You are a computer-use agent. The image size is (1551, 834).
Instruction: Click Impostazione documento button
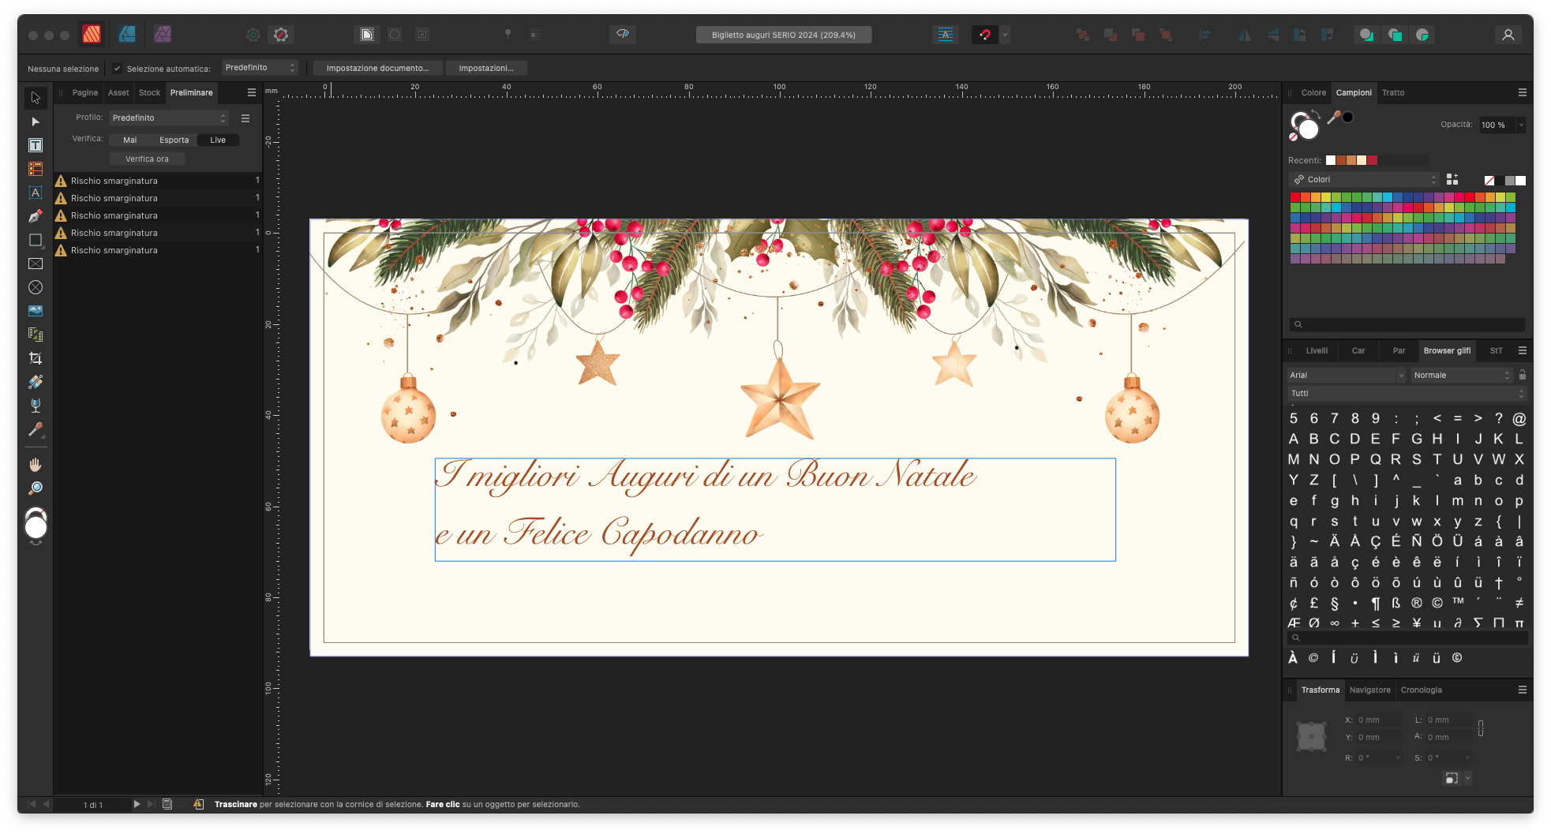point(377,68)
